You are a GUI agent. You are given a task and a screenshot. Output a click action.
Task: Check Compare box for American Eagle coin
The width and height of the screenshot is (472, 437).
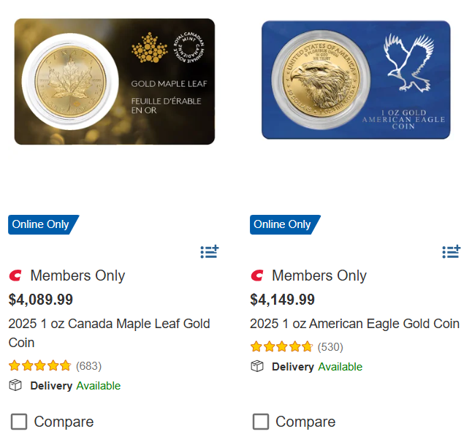coord(261,422)
